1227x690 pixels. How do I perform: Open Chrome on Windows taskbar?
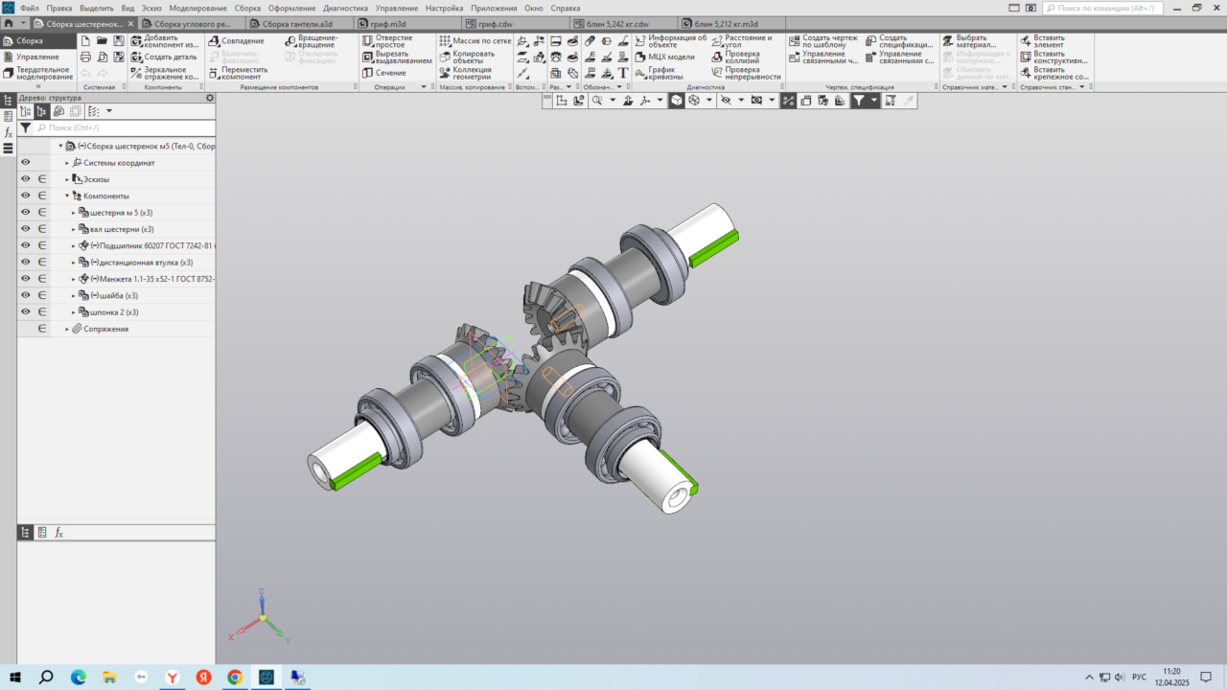point(235,677)
